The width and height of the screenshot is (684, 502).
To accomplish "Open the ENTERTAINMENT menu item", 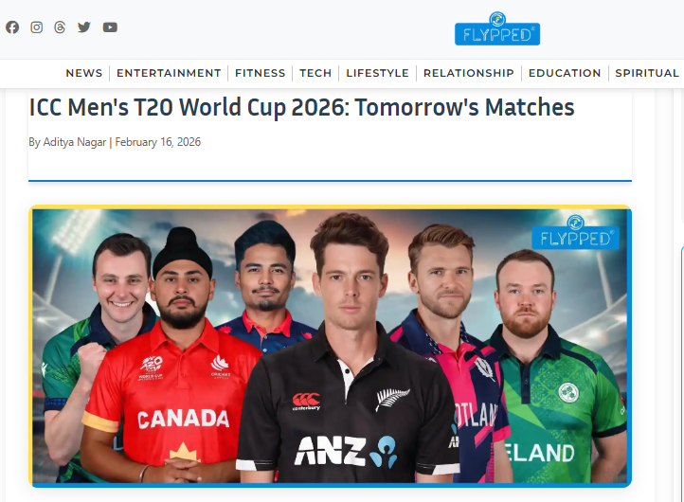I will (169, 73).
